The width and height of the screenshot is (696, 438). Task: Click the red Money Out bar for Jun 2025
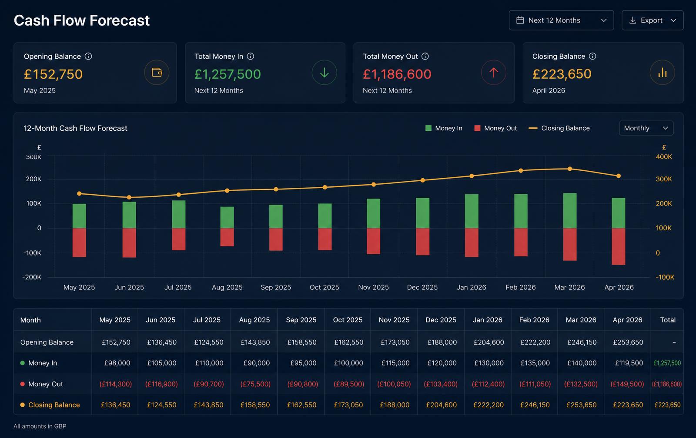[129, 242]
